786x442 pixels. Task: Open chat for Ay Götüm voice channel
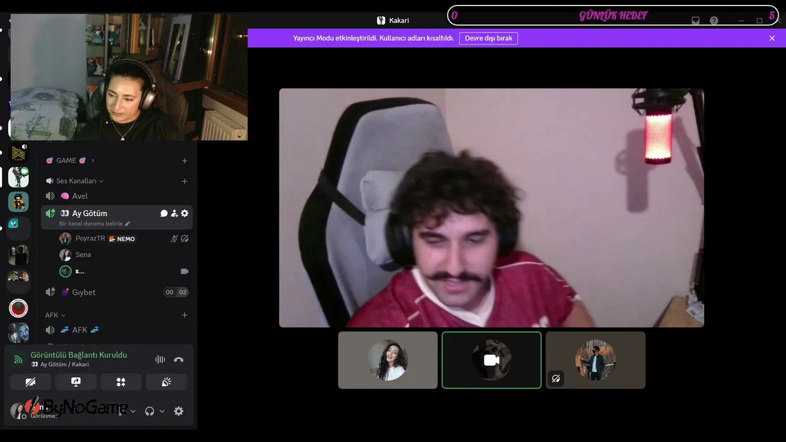coord(164,214)
